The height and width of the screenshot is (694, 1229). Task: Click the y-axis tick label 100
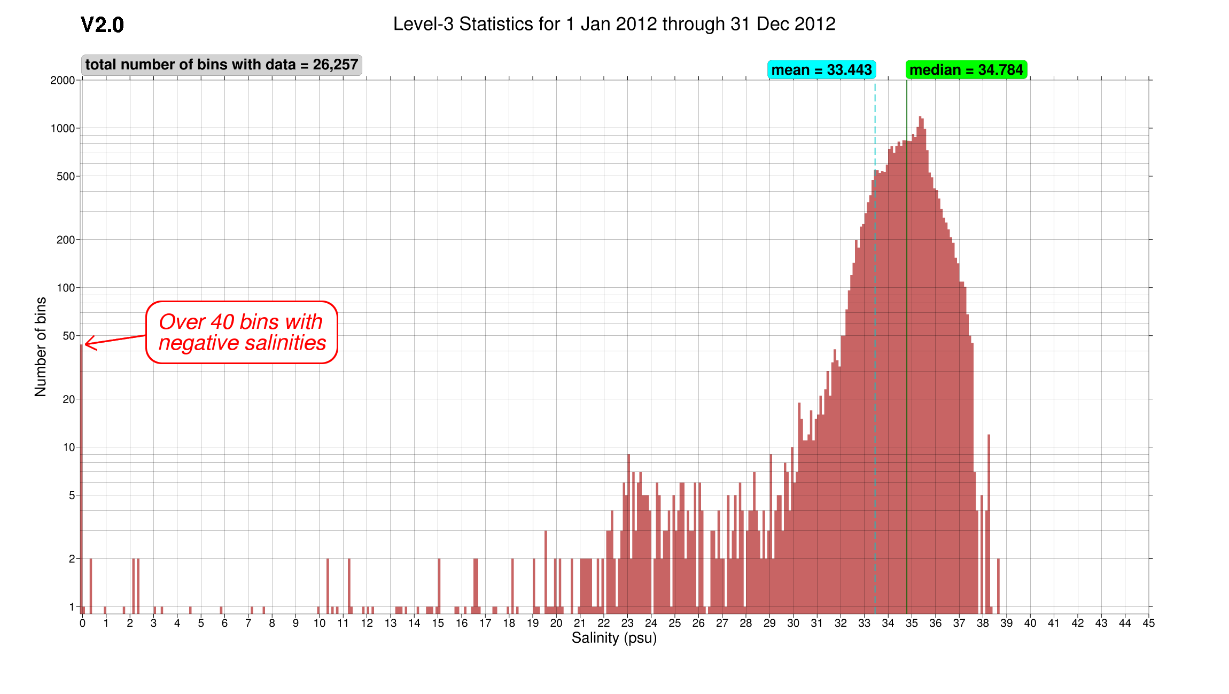pos(66,288)
